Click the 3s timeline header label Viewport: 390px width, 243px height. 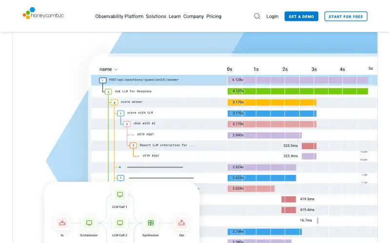click(x=314, y=69)
